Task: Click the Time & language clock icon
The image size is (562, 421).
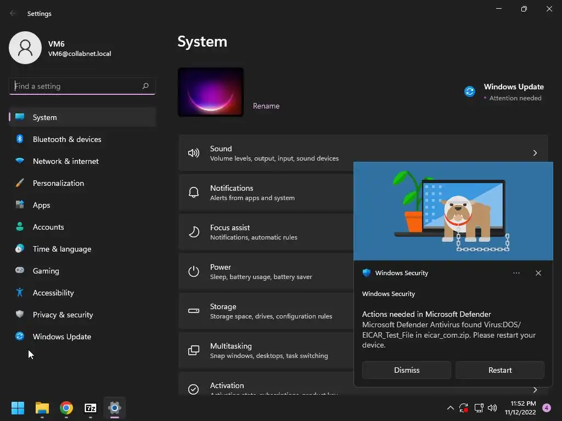Action: click(20, 248)
